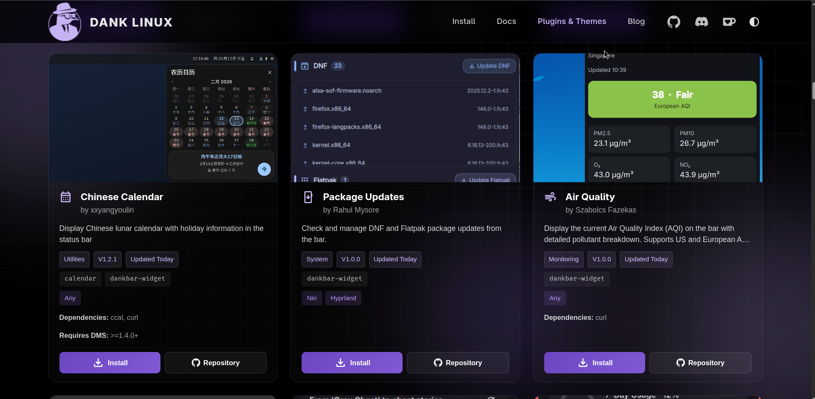This screenshot has height=399, width=815.
Task: Select the Niri compositor tag
Action: click(x=311, y=298)
